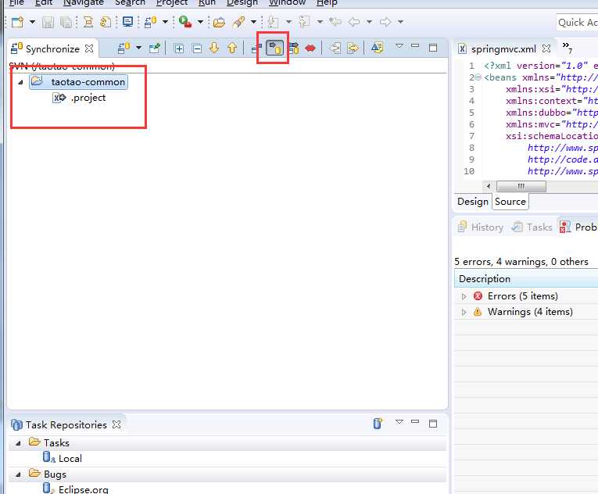
Task: Open main toolbar Synchronize dropdown arrow
Action: coord(165,22)
